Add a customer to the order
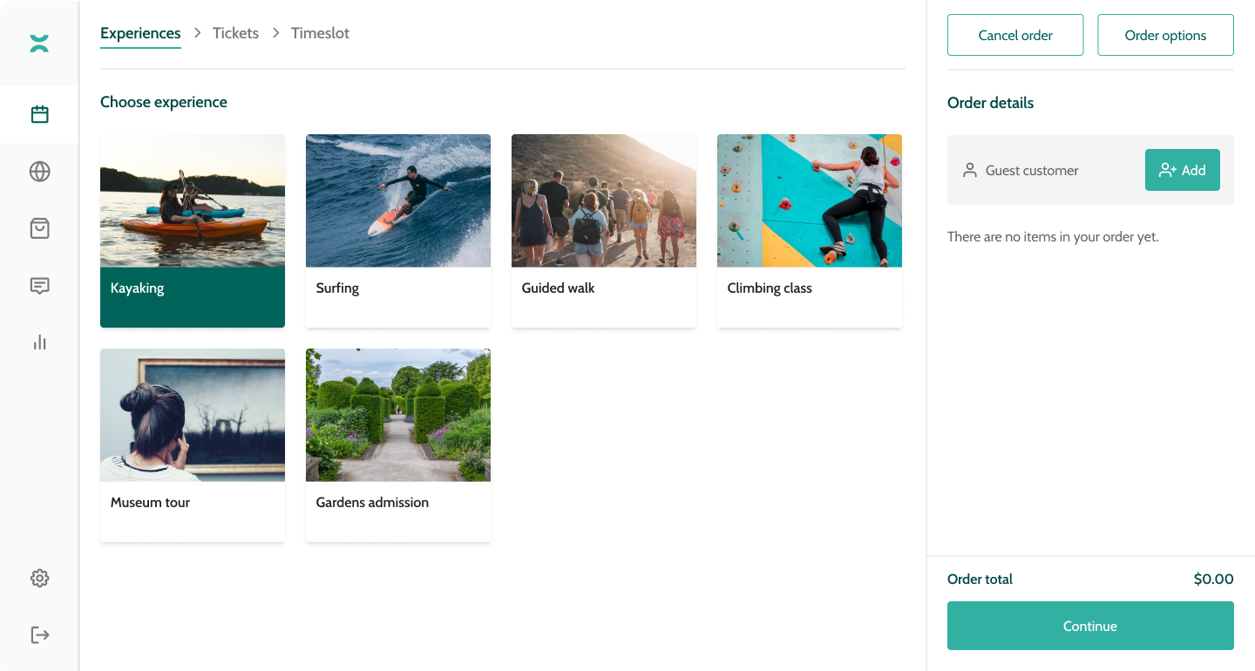The height and width of the screenshot is (671, 1255). pyautogui.click(x=1183, y=170)
